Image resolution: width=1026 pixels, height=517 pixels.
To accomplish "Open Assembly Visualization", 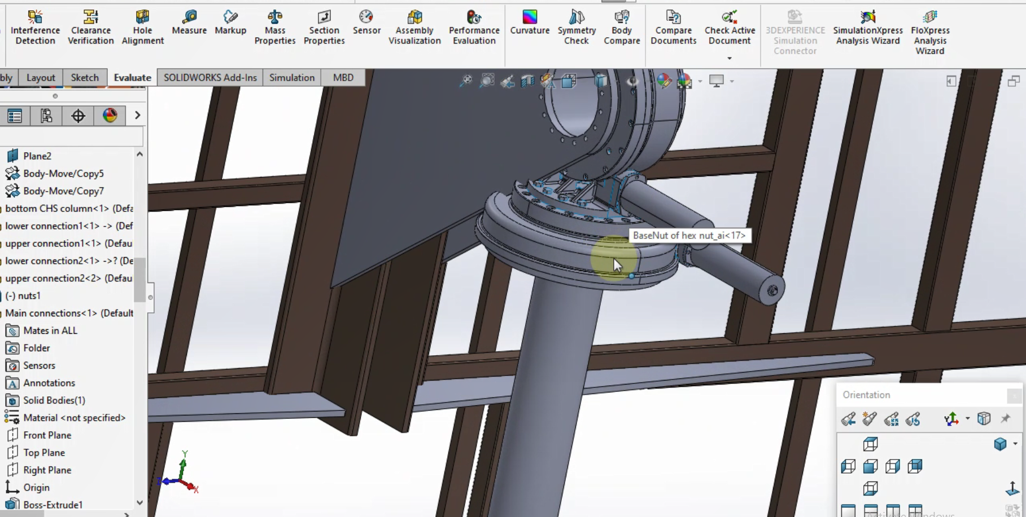I will 414,27.
